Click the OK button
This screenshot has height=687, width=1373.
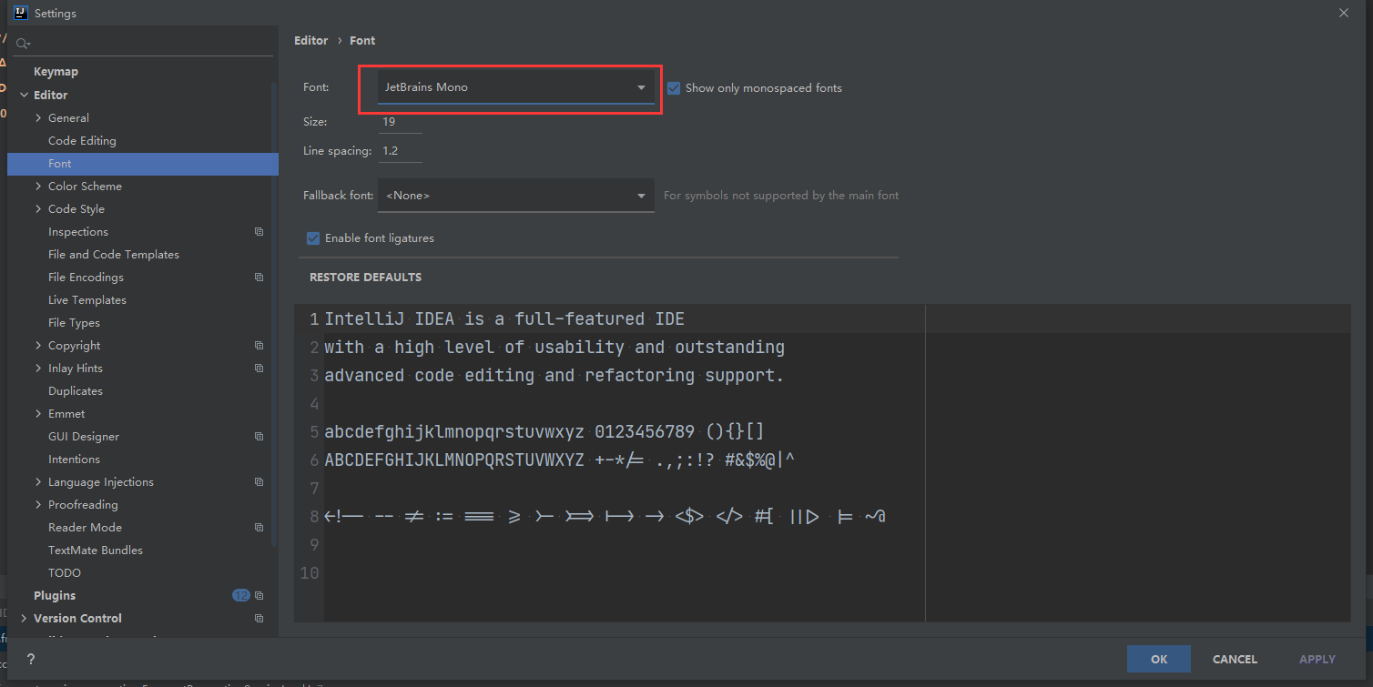coord(1158,659)
